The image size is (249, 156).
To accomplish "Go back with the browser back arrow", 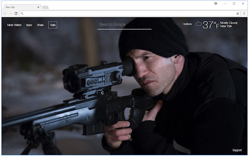I will 5,14.
